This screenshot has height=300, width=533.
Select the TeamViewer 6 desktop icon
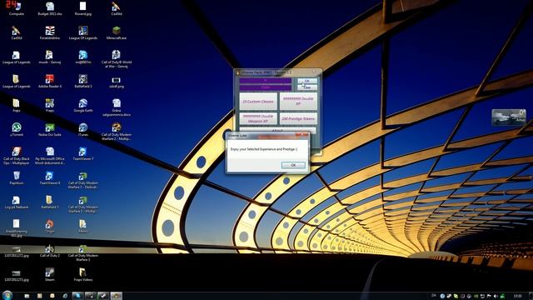point(50,177)
